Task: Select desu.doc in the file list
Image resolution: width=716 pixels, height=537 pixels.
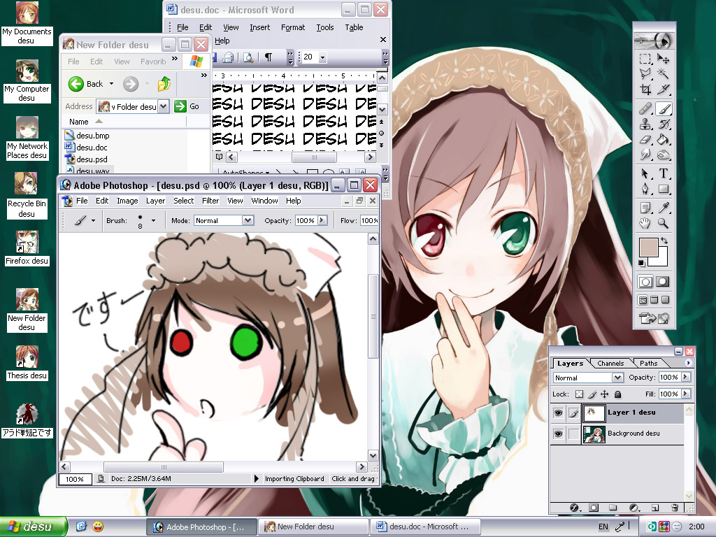Action: pyautogui.click(x=92, y=148)
